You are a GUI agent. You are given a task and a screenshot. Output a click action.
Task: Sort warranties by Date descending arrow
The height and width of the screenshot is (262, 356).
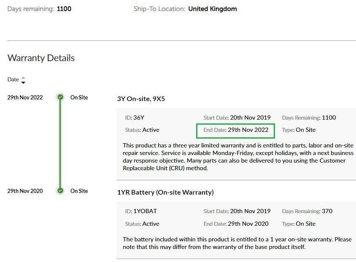click(x=23, y=83)
